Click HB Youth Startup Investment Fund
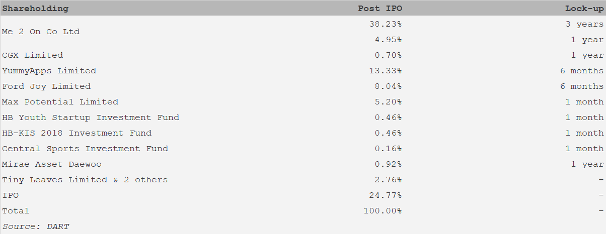Viewport: 606px width, 234px height. pyautogui.click(x=91, y=118)
